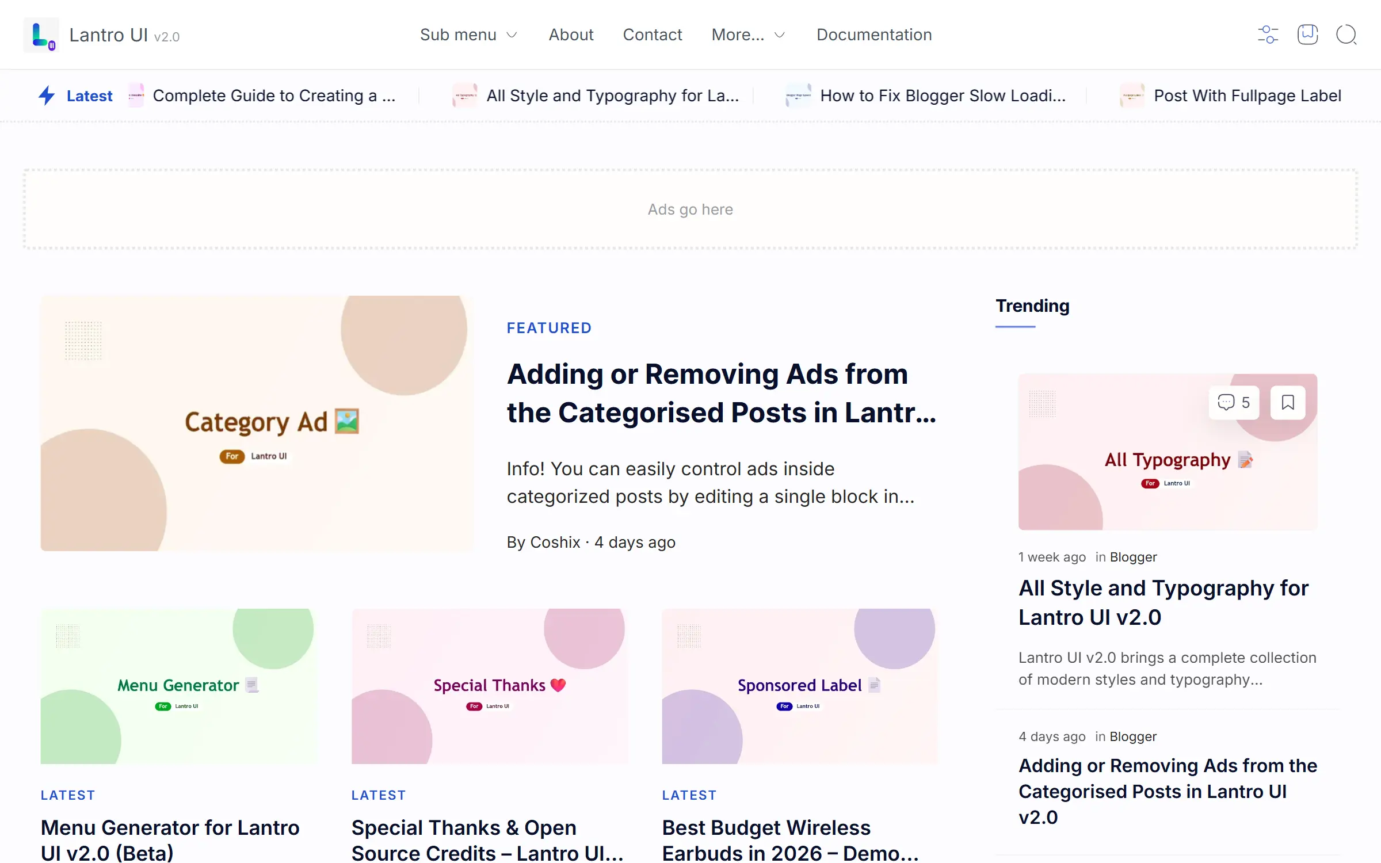Open the saved bookmarks icon in header

click(x=1307, y=35)
